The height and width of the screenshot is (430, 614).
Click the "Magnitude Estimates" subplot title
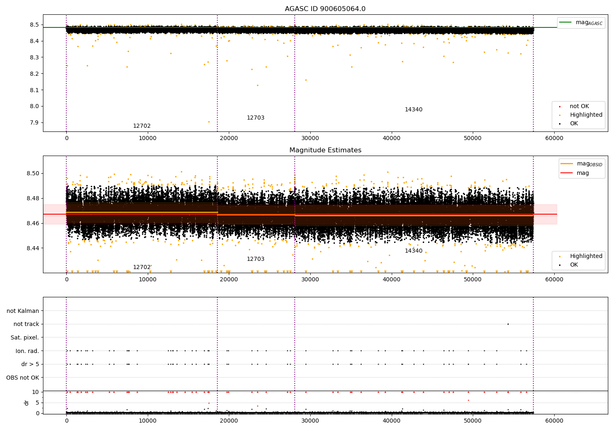pyautogui.click(x=325, y=150)
